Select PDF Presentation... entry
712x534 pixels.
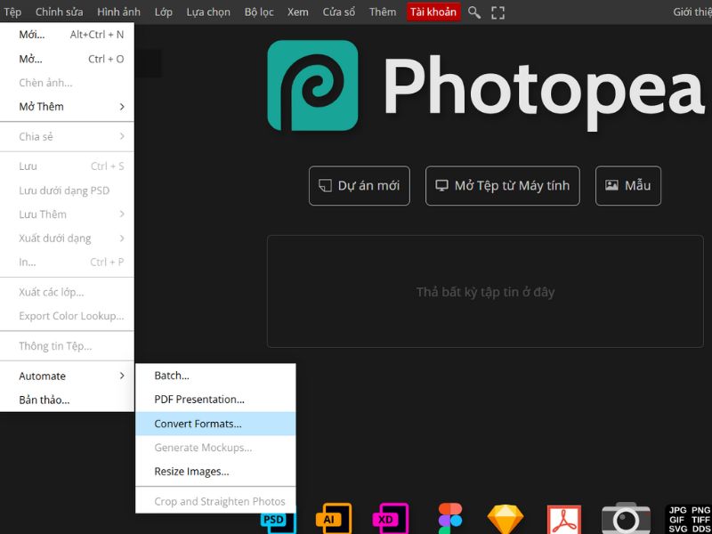215,400
